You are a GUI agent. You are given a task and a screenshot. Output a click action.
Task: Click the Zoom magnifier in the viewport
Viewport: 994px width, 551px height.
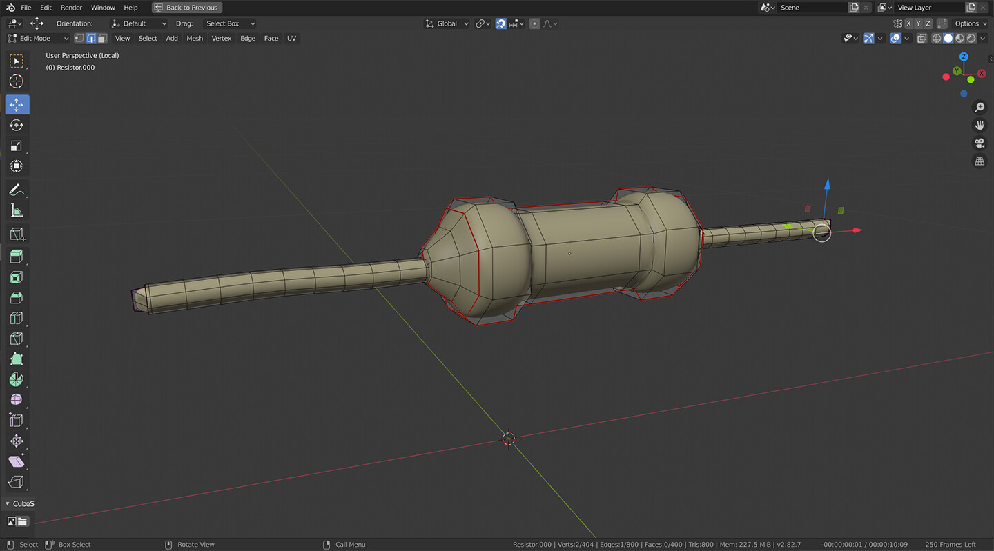point(979,107)
